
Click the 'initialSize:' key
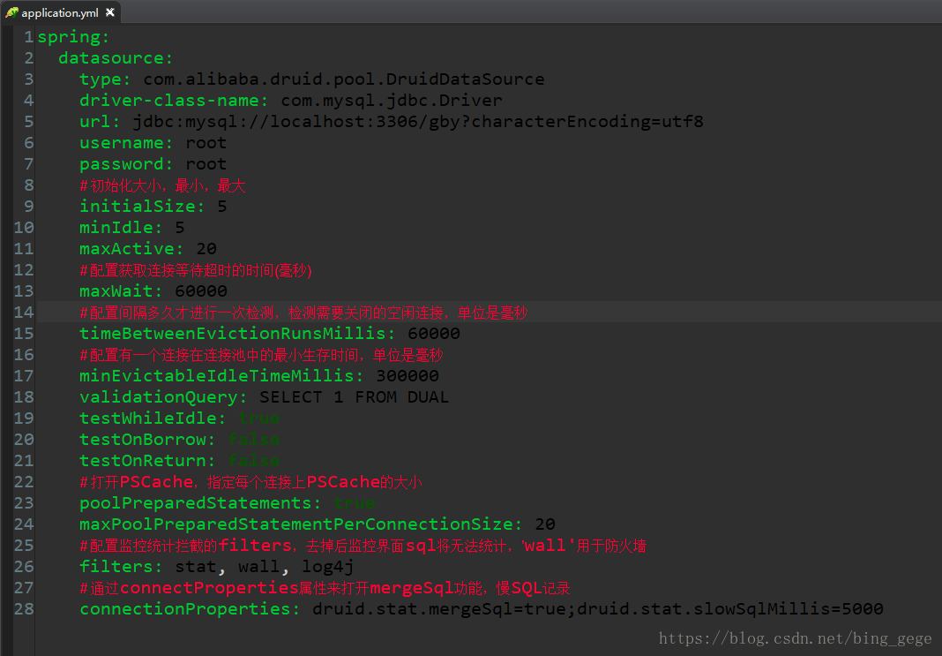pyautogui.click(x=142, y=207)
